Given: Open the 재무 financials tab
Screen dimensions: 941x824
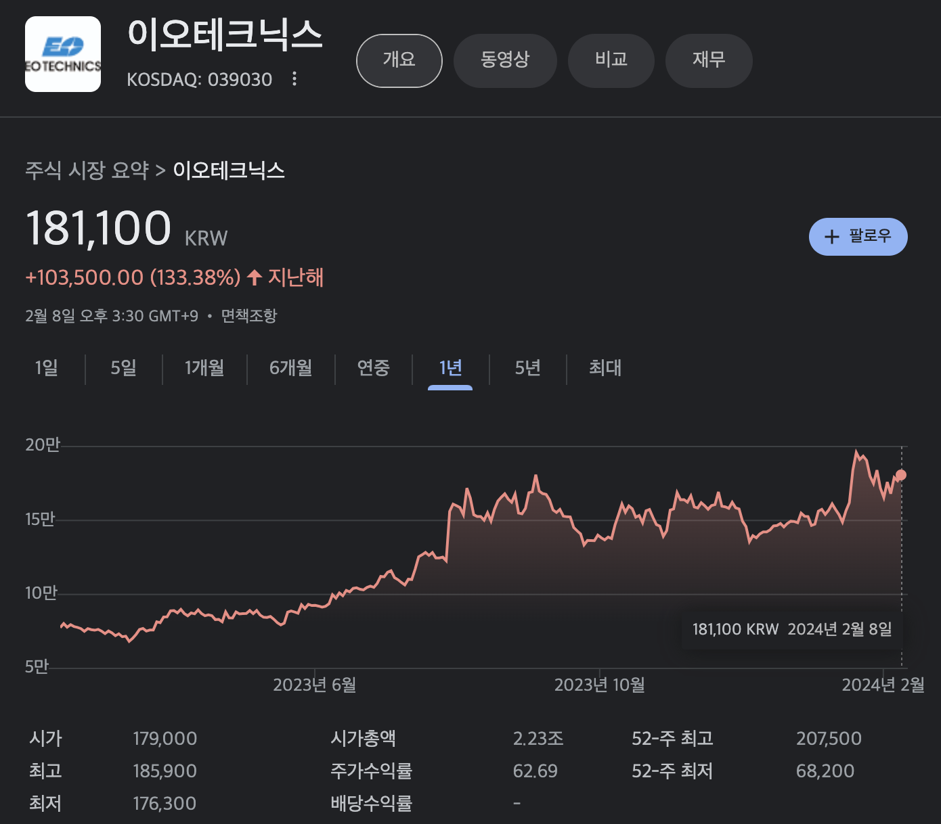Looking at the screenshot, I should 709,61.
